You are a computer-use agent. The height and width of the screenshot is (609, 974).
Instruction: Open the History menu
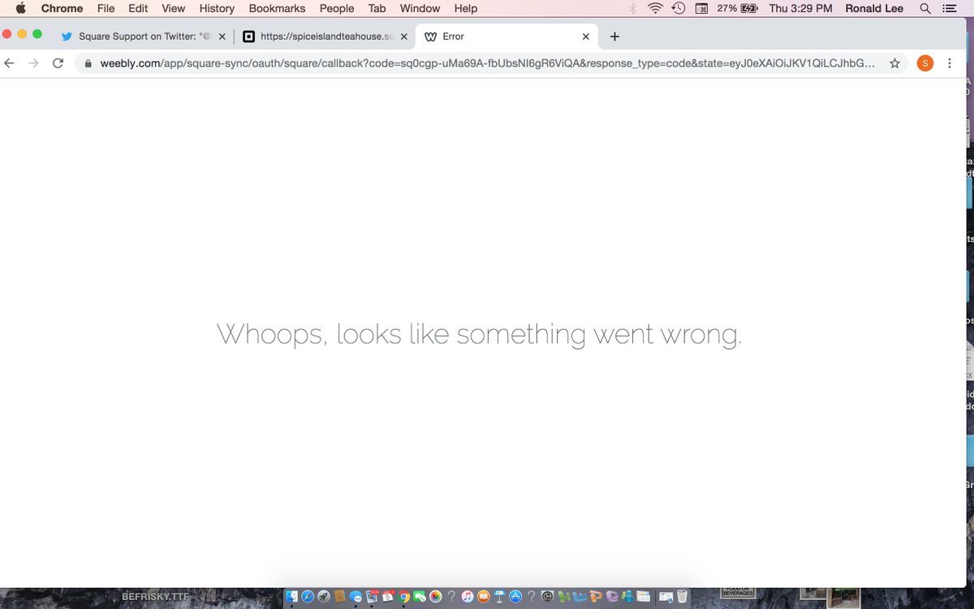[217, 8]
